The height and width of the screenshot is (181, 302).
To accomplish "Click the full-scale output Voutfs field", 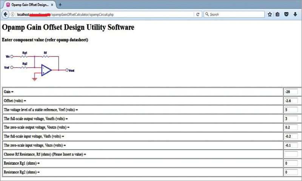I will (291, 119).
